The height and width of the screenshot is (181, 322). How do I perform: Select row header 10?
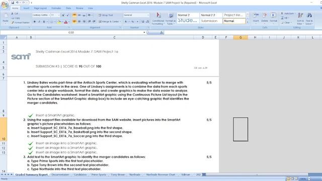click(x=4, y=129)
